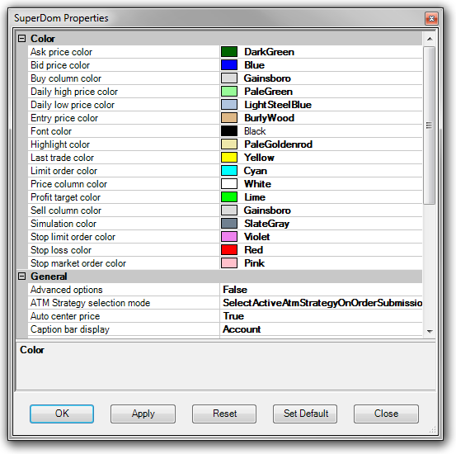456x454 pixels.
Task: Click the LightSteelBlue swatch for Daily low price
Action: coord(229,105)
